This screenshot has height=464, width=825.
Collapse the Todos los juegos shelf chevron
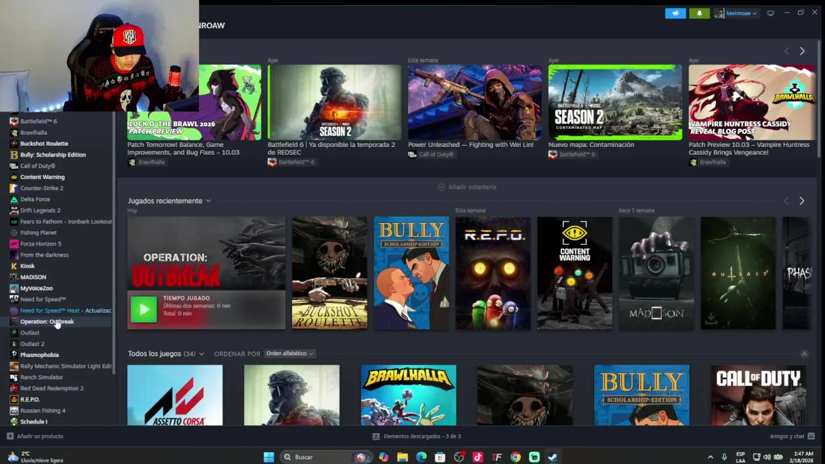click(x=804, y=354)
